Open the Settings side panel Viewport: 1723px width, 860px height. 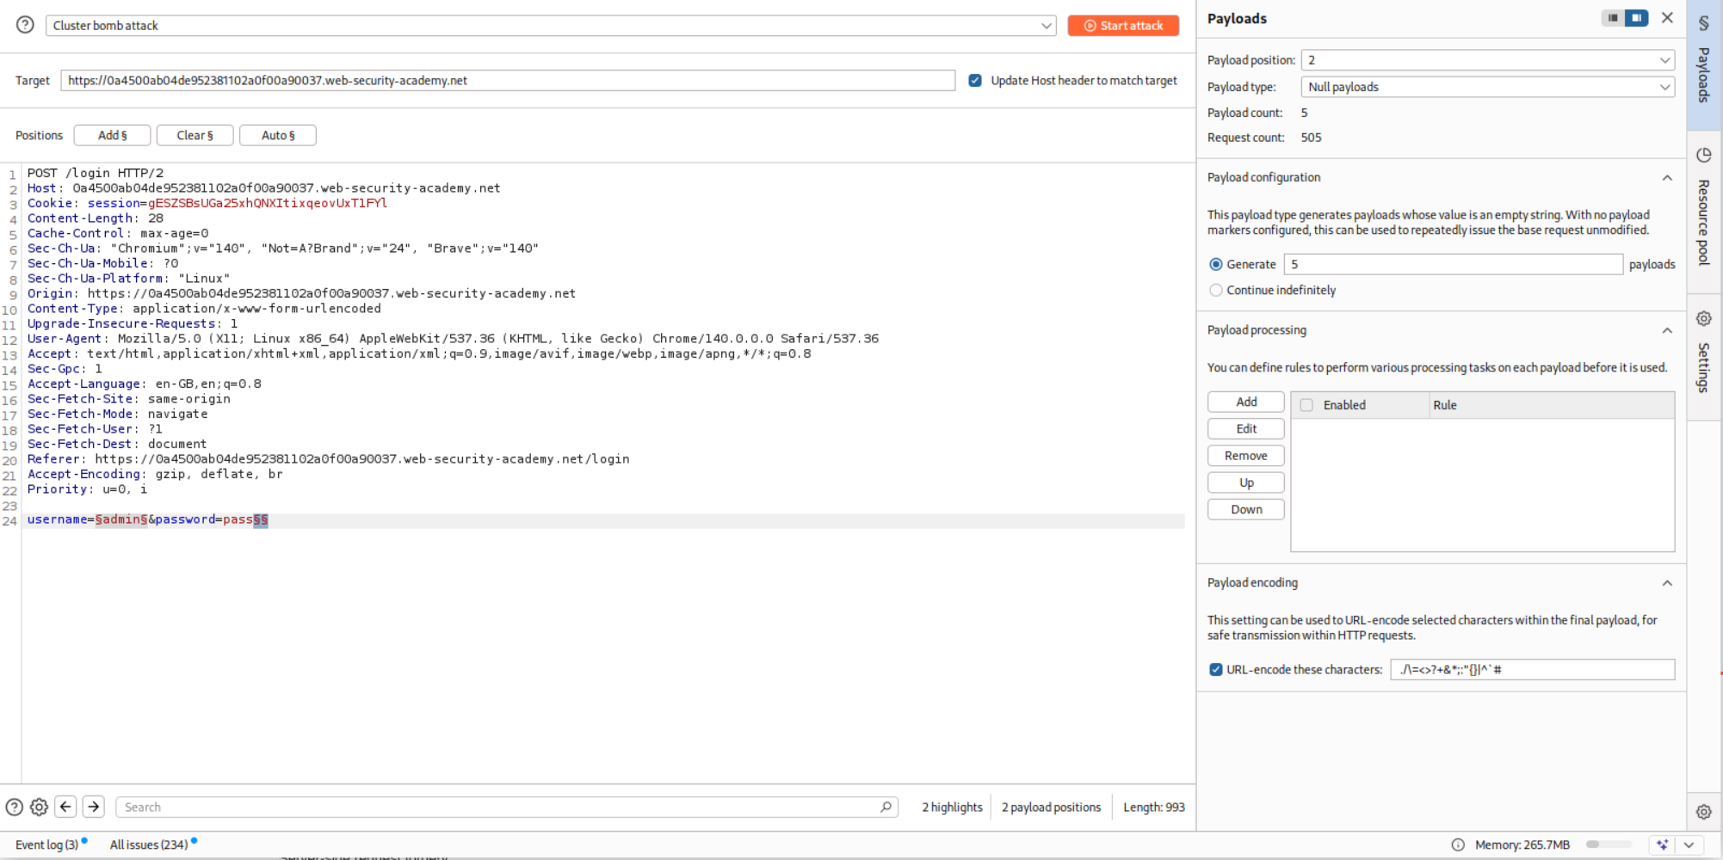[1703, 353]
